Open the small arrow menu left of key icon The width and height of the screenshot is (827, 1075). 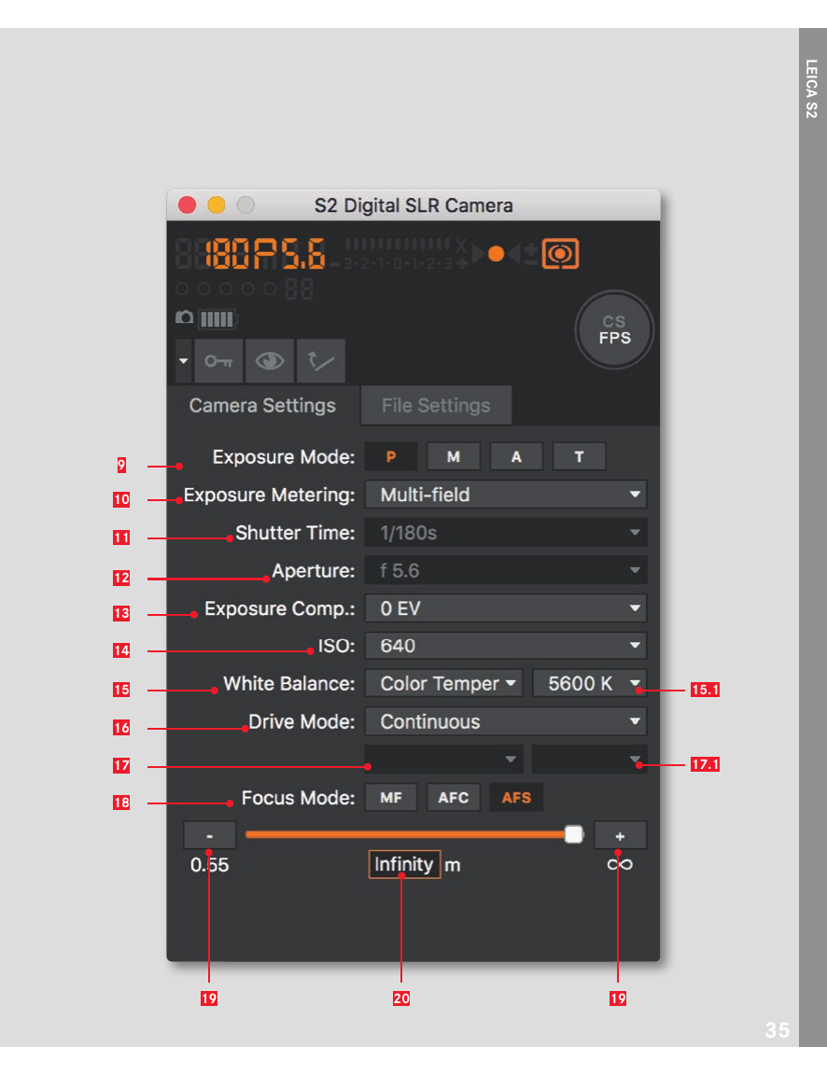[183, 360]
